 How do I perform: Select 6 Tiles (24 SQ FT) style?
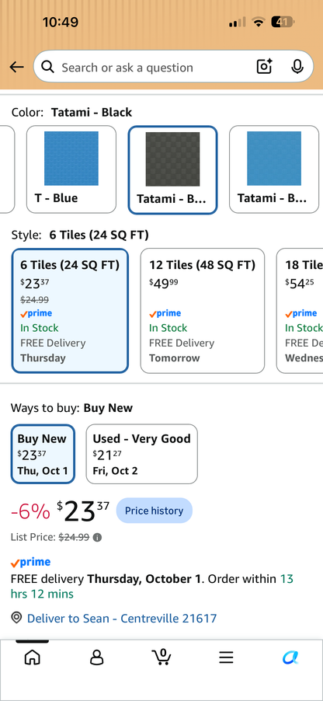(x=70, y=311)
